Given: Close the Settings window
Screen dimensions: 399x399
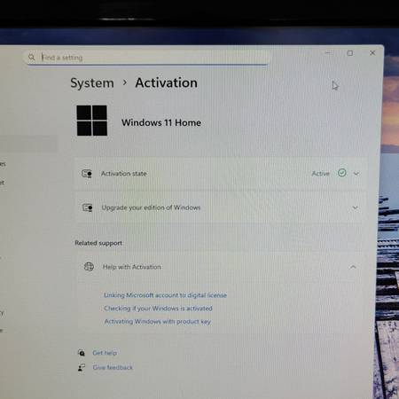Looking at the screenshot, I should 372,53.
